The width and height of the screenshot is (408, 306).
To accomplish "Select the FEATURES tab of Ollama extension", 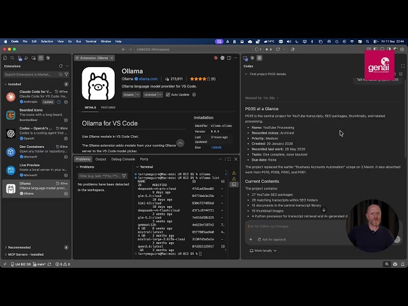I will [108, 108].
